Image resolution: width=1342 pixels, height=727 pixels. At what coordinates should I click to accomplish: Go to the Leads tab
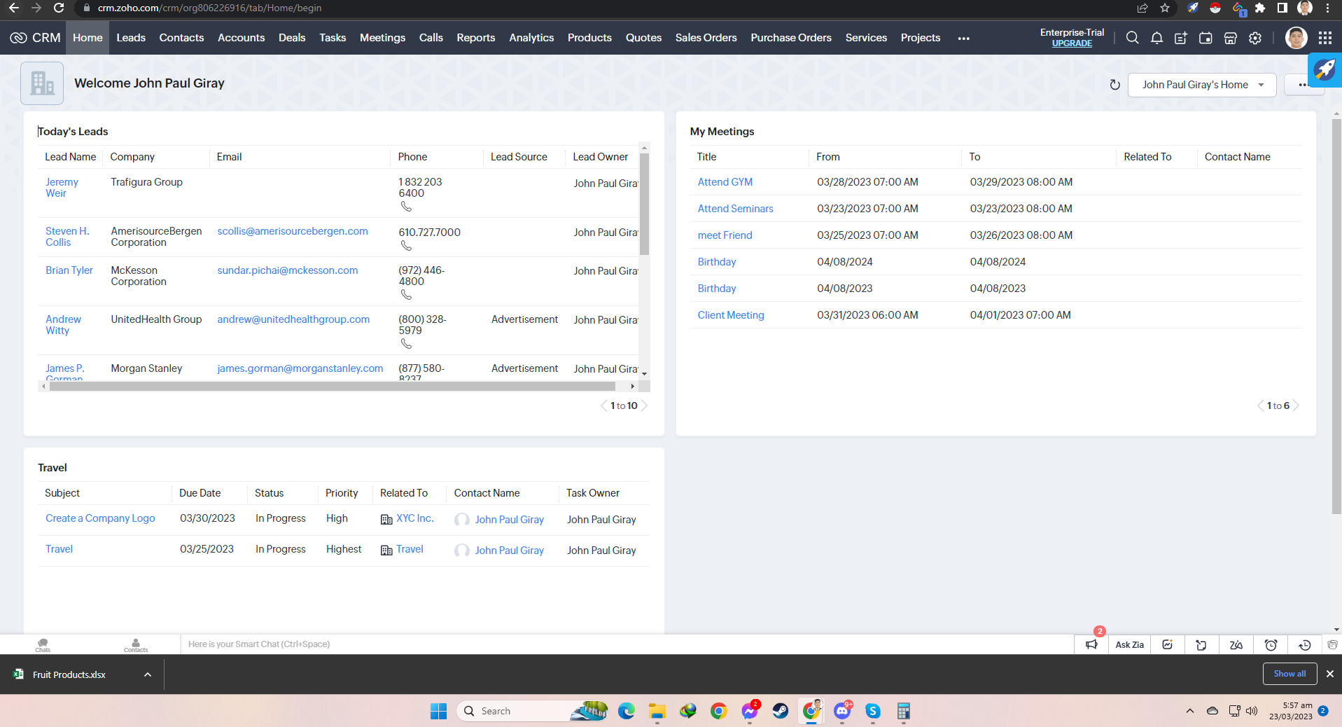pos(131,38)
